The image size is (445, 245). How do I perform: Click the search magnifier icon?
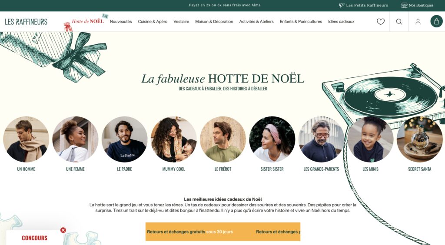(x=399, y=22)
